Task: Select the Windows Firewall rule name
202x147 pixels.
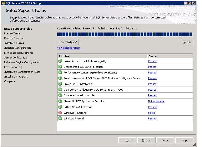Action: 74,118
